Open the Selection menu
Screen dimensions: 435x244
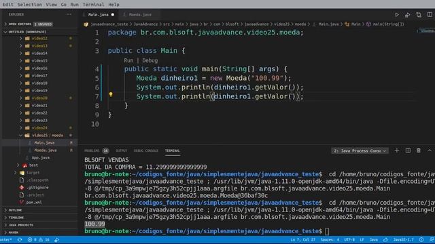coord(30,5)
